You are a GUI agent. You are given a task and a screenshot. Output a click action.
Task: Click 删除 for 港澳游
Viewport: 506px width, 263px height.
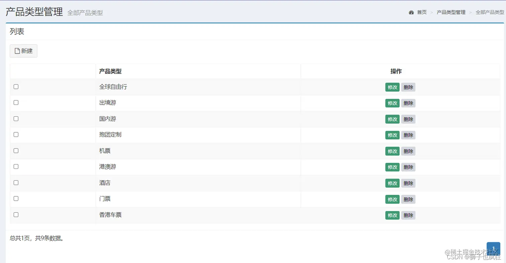408,167
